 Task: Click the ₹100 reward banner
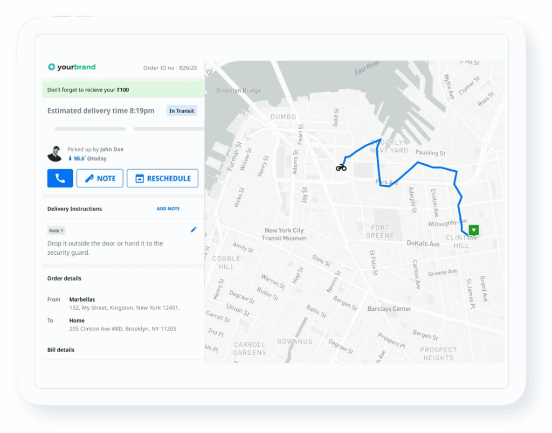[x=122, y=89]
